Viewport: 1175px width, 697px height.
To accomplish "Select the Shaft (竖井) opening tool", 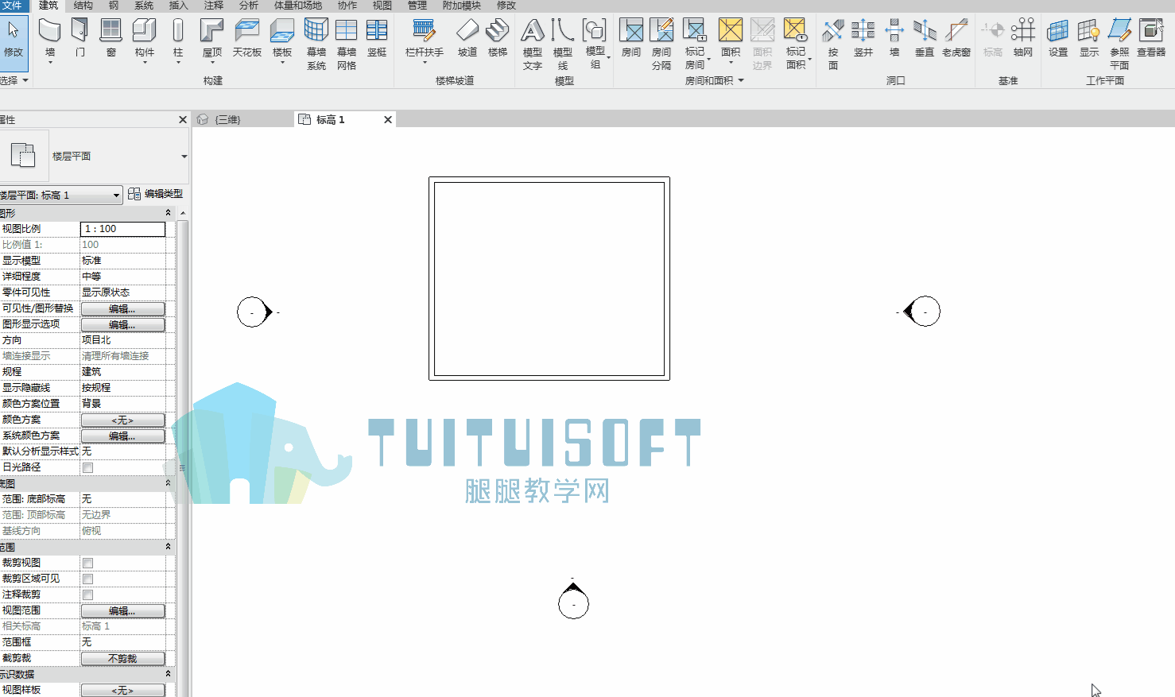I will [x=863, y=39].
